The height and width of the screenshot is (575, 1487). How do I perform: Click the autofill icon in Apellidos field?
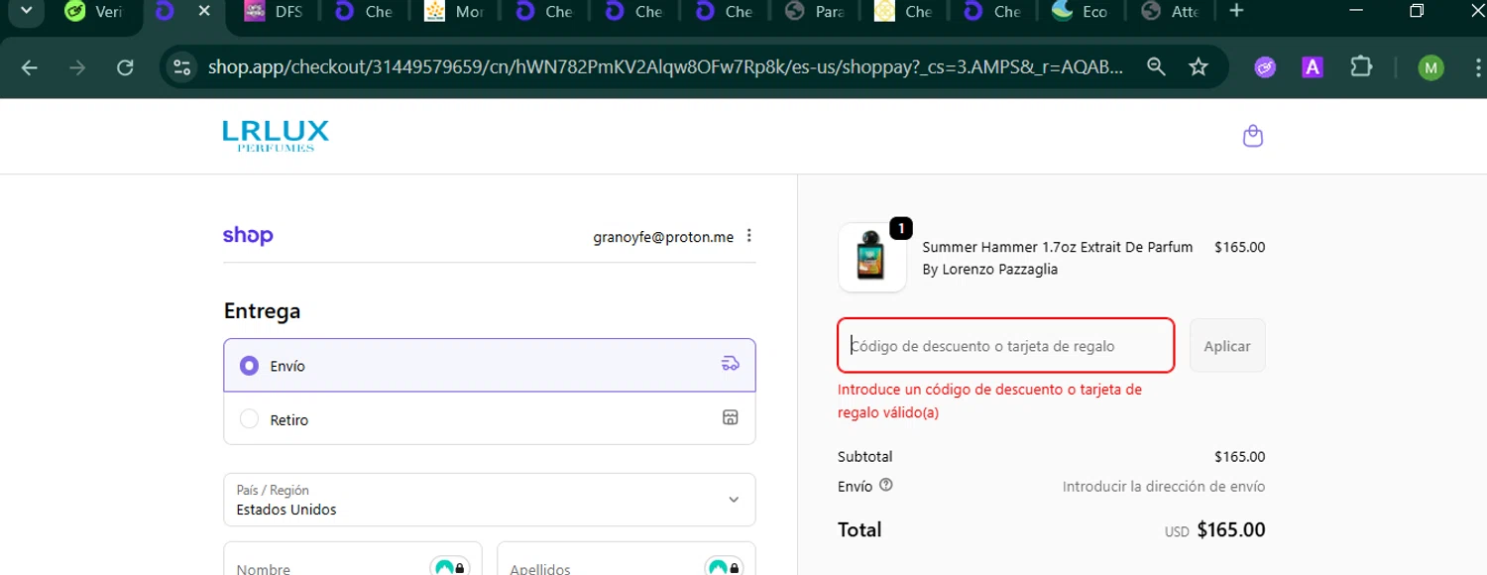click(724, 568)
